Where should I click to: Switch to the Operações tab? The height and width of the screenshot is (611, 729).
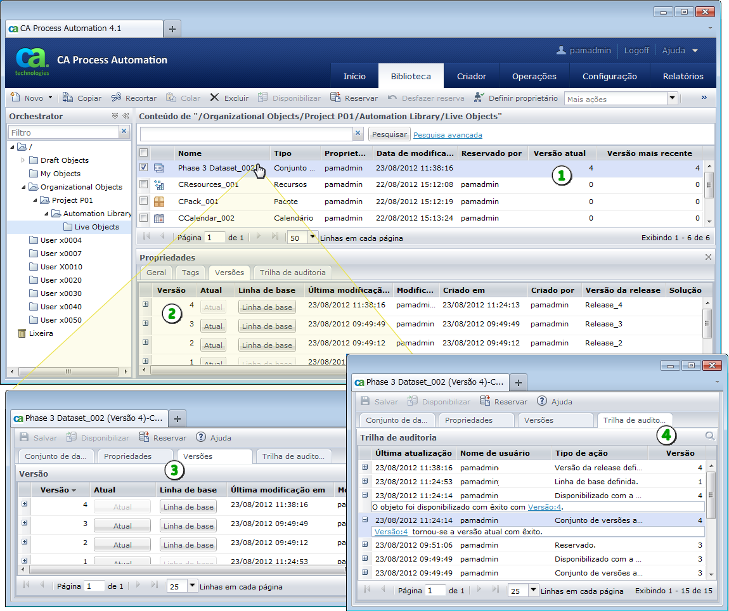pos(534,76)
